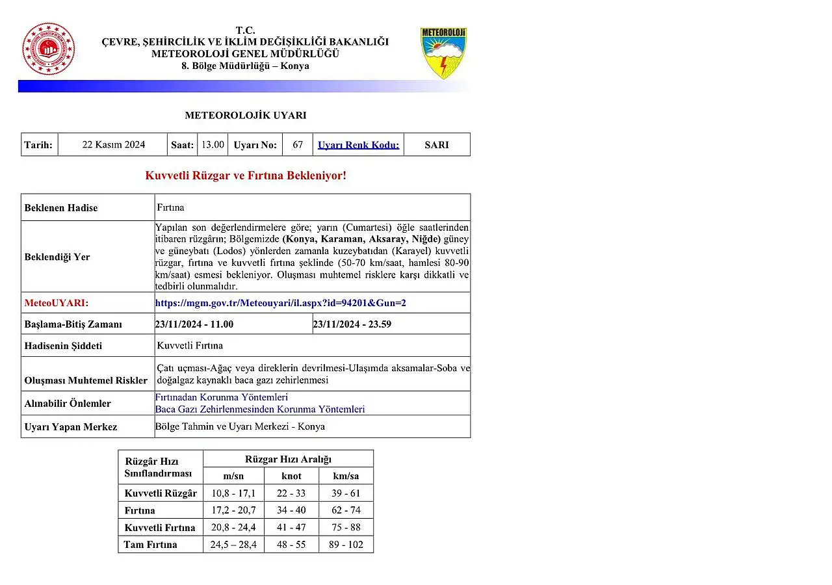
Task: Open the Uyarı Renk Kodu link
Action: (358, 145)
